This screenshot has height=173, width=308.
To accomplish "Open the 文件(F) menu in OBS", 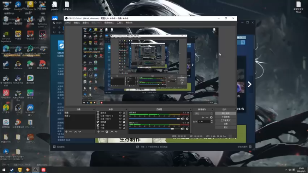I will [68, 23].
